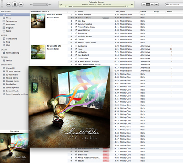Open Filmer library icon
The image size is (183, 163).
pyautogui.click(x=4, y=18)
